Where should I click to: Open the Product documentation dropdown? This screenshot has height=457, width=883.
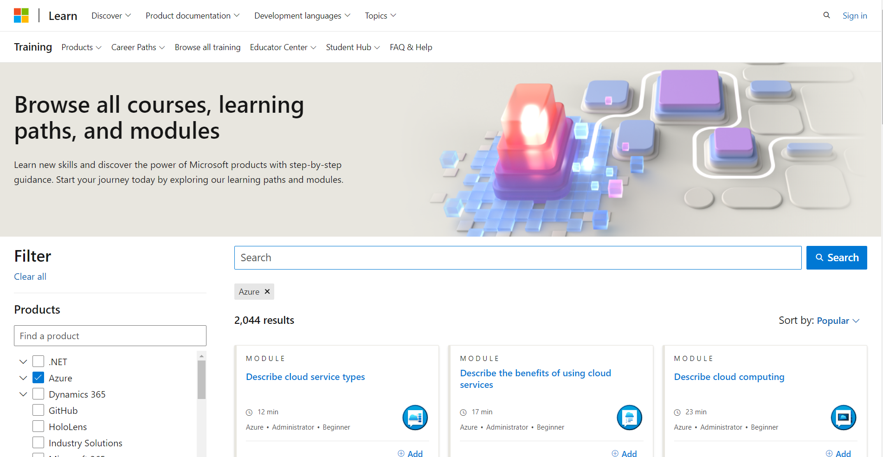(193, 15)
